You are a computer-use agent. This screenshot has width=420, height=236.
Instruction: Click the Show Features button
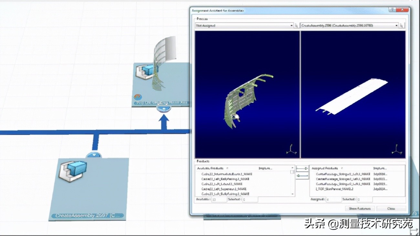point(360,209)
